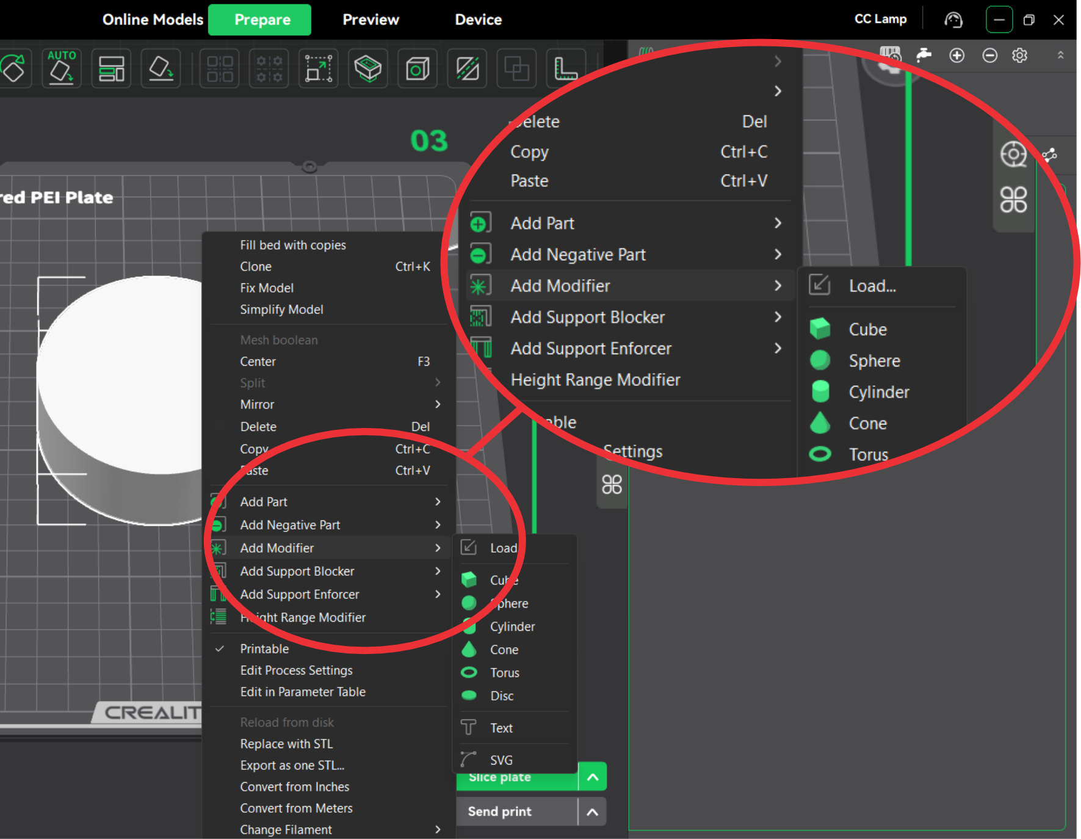Expand the Slice plate dropdown arrow

pos(592,777)
